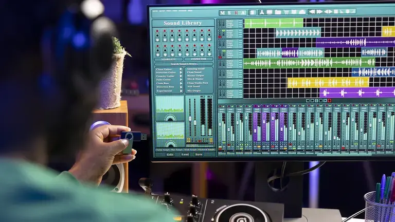The height and width of the screenshot is (222, 395).
Task: Open the Guitar Sample tab
Action: coord(163,150)
